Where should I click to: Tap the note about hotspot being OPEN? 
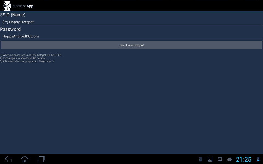pyautogui.click(x=31, y=55)
